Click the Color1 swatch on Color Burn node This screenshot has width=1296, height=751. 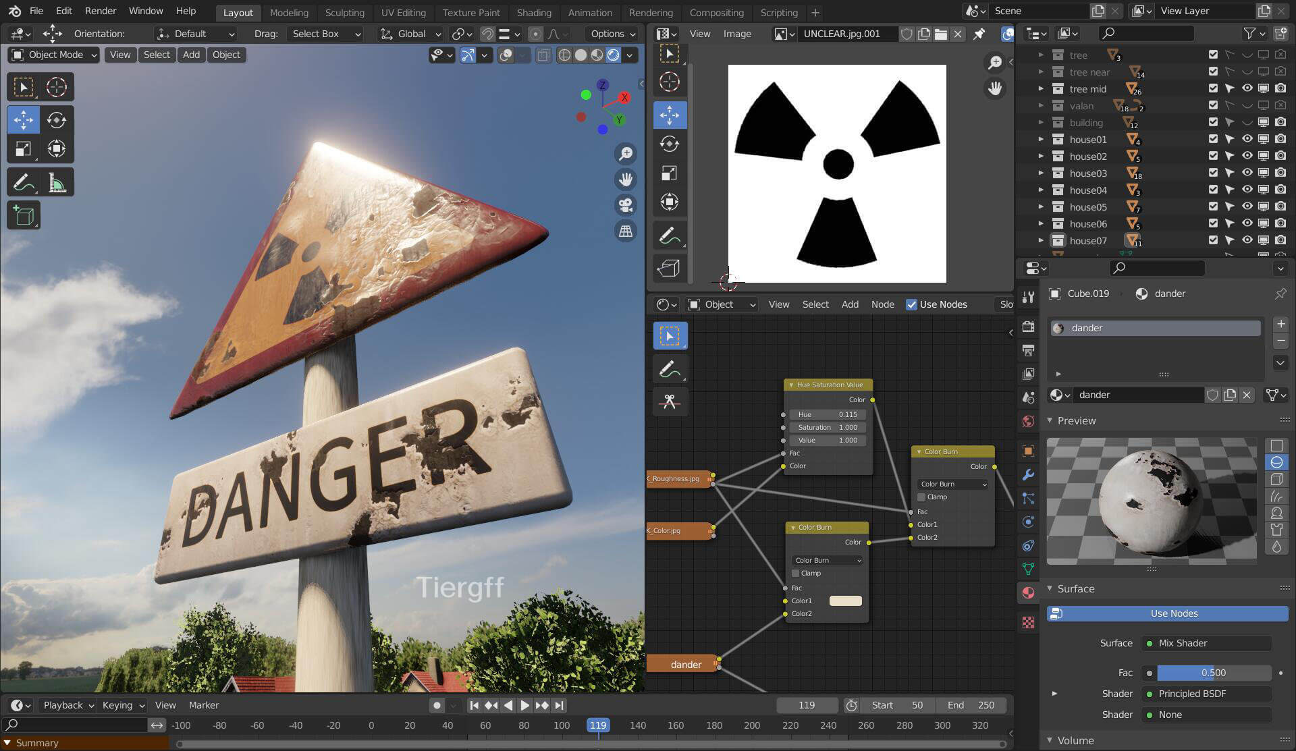tap(845, 601)
